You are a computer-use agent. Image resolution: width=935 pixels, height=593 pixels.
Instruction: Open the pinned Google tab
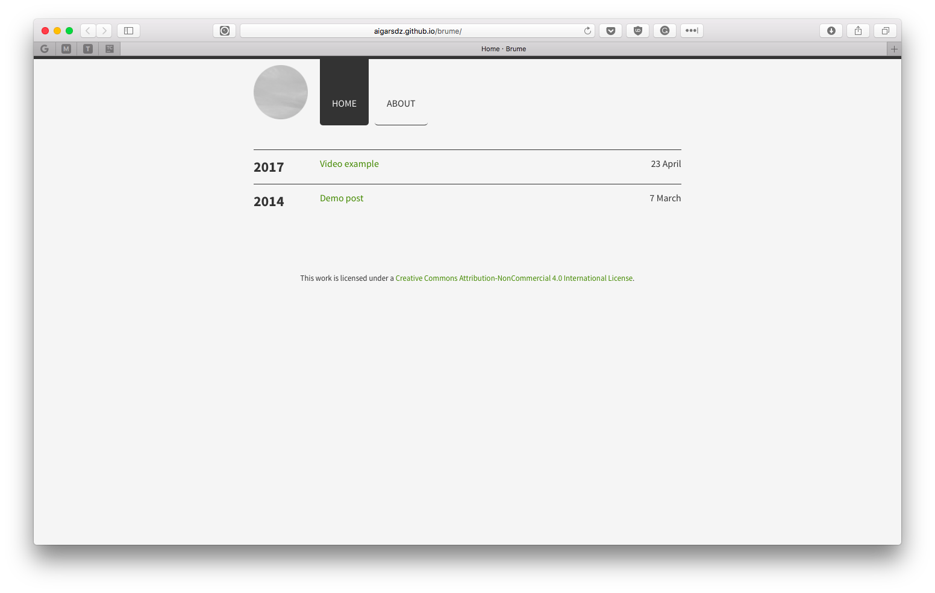click(x=45, y=49)
